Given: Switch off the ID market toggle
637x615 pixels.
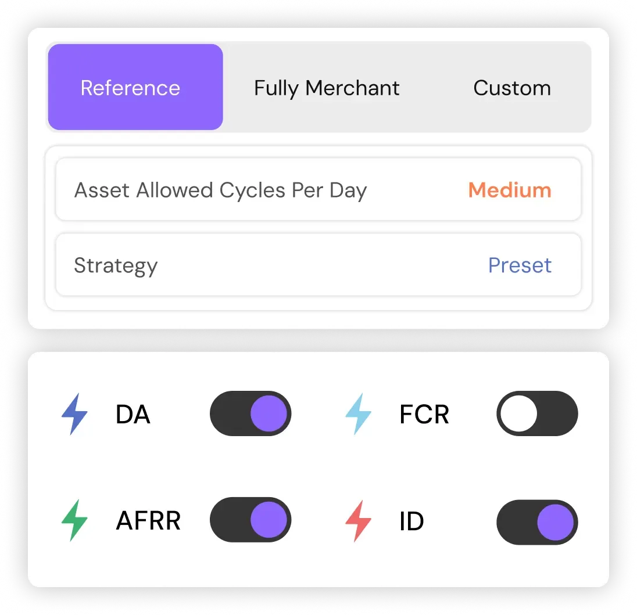Looking at the screenshot, I should tap(537, 522).
